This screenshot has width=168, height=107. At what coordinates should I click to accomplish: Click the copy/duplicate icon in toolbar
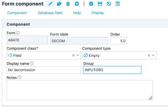tap(59, 4)
